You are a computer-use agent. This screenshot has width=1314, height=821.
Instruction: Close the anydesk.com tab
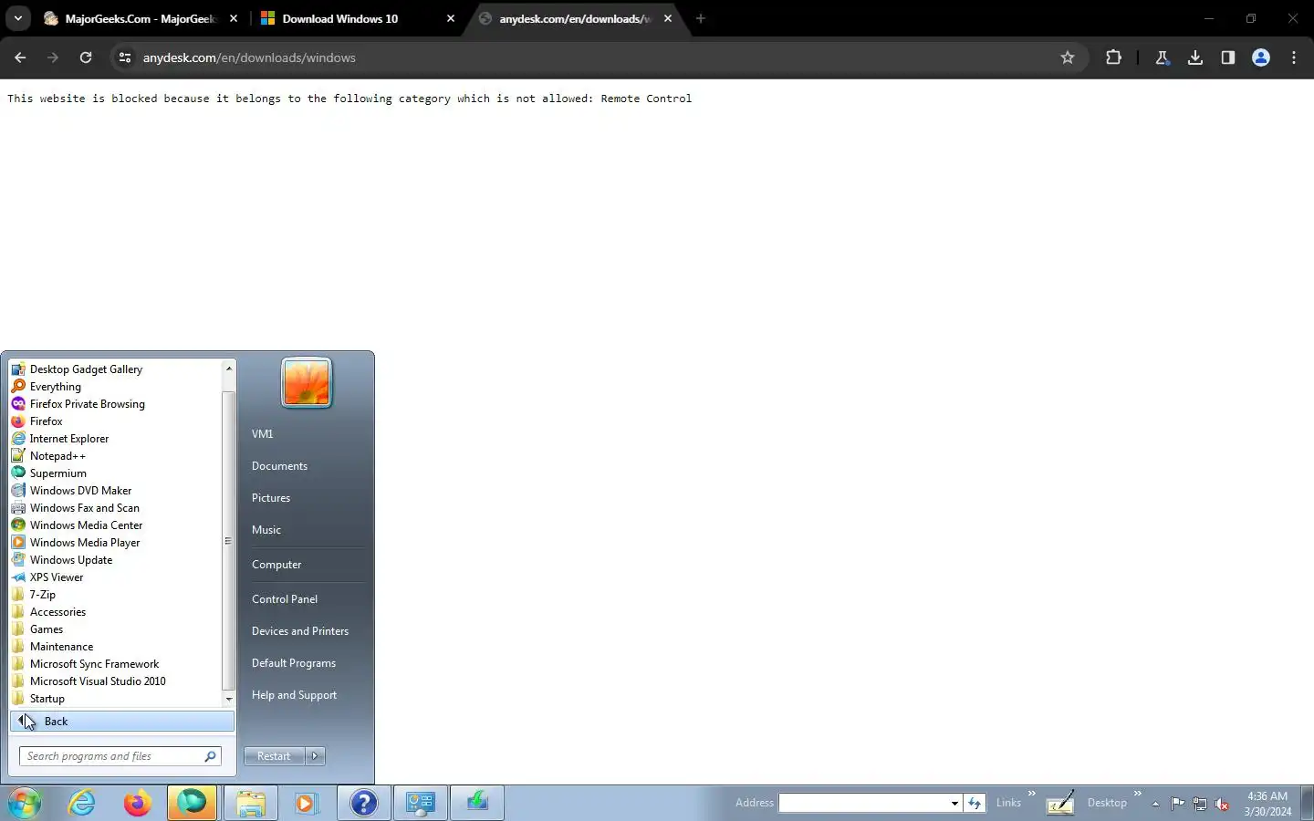pyautogui.click(x=668, y=18)
